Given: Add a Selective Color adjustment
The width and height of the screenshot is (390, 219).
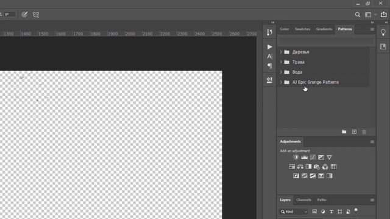Looking at the screenshot, I should [321, 176].
